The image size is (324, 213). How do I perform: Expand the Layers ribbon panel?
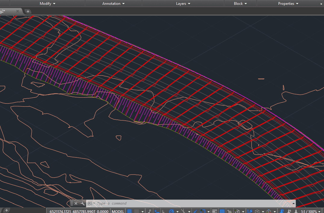coord(183,4)
